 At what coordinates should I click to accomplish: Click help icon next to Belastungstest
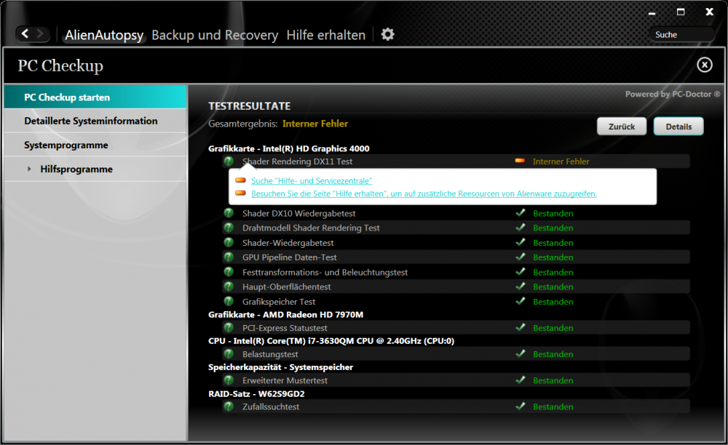229,354
